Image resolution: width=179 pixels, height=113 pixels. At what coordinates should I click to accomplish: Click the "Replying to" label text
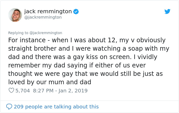pyautogui.click(x=18, y=33)
